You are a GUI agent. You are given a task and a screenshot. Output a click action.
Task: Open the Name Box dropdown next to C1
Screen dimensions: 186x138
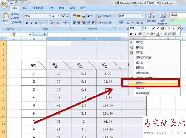pyautogui.click(x=30, y=34)
